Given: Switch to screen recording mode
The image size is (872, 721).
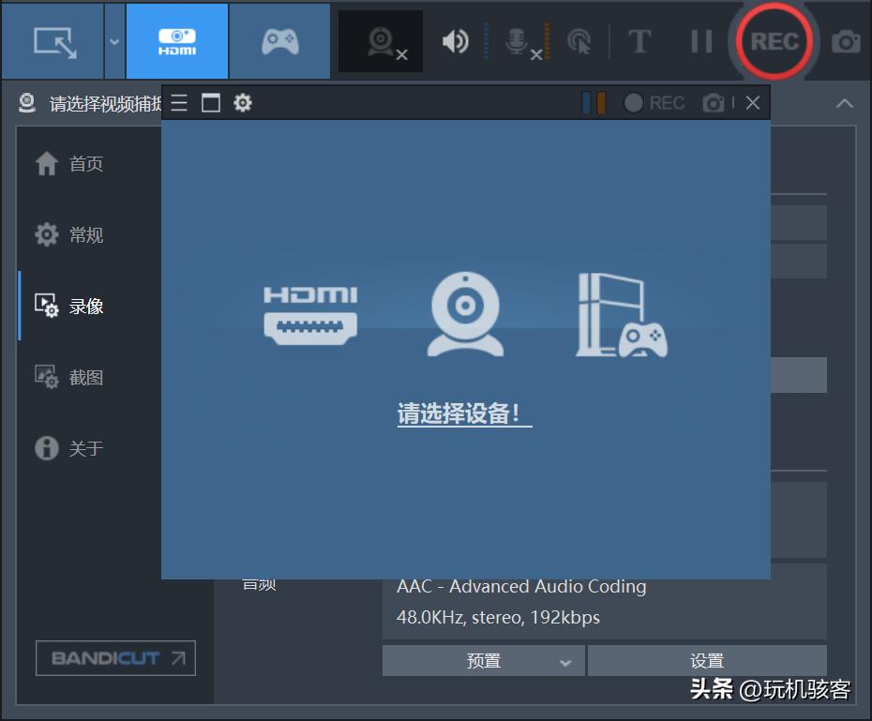Looking at the screenshot, I should coord(52,40).
